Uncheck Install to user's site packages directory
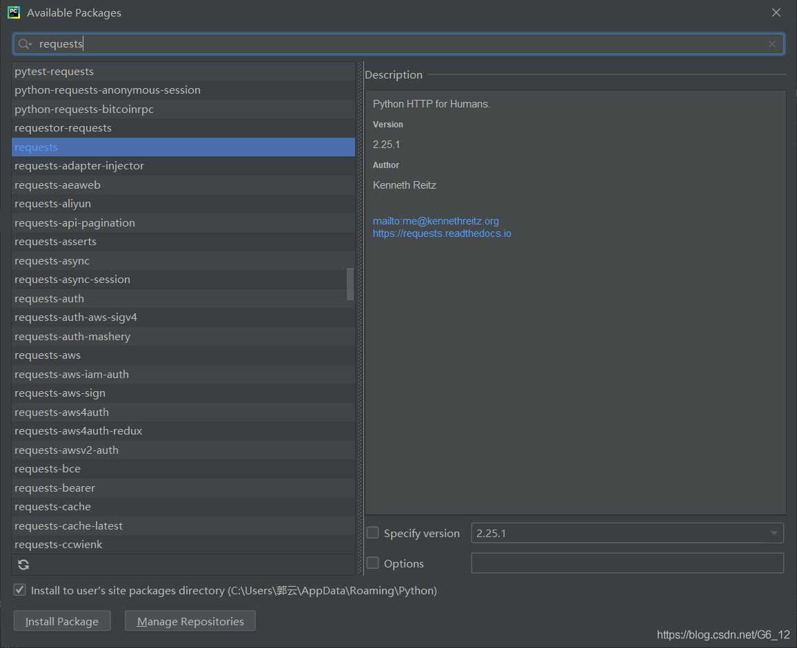 [x=20, y=591]
